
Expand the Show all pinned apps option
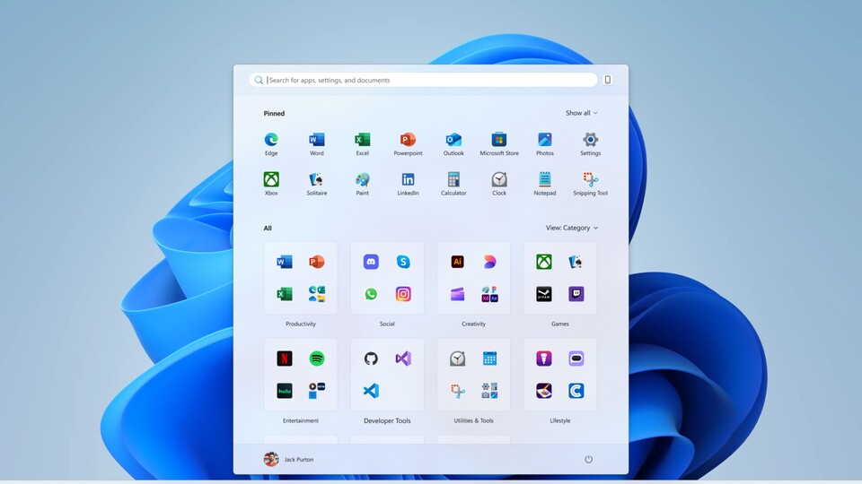[581, 114]
